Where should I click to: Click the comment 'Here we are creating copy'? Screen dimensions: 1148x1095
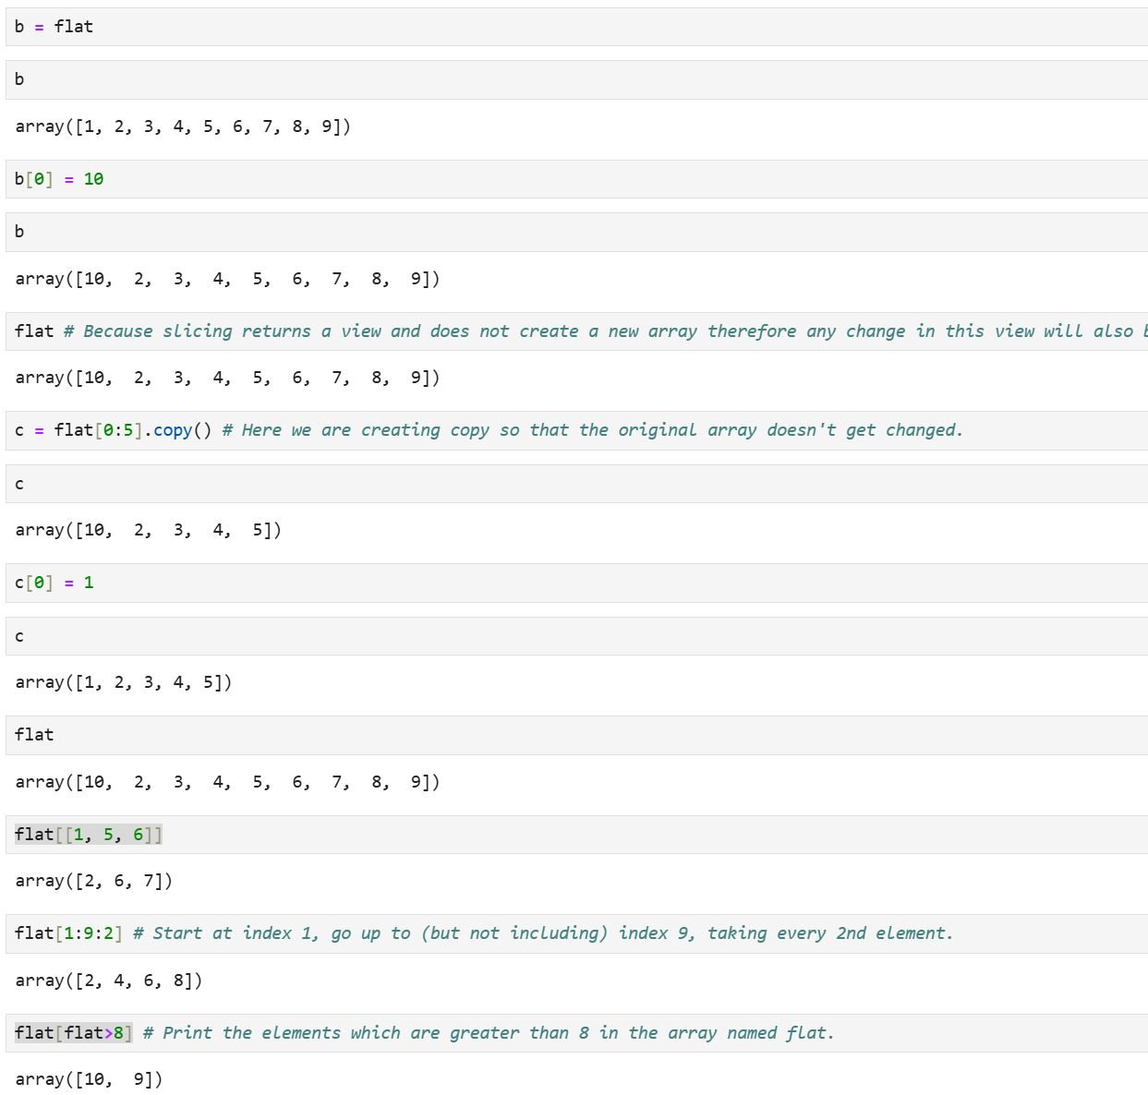[x=592, y=430]
